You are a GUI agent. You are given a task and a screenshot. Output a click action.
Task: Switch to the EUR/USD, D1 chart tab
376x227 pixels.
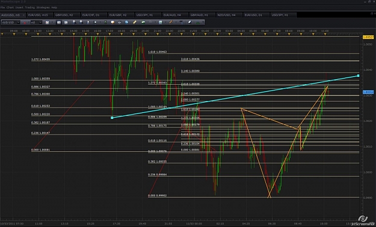click(256, 15)
